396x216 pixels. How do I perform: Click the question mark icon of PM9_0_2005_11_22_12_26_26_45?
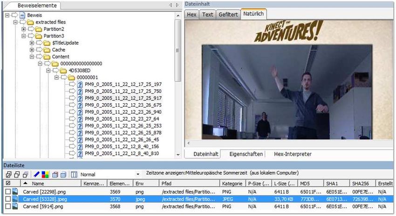point(80,139)
